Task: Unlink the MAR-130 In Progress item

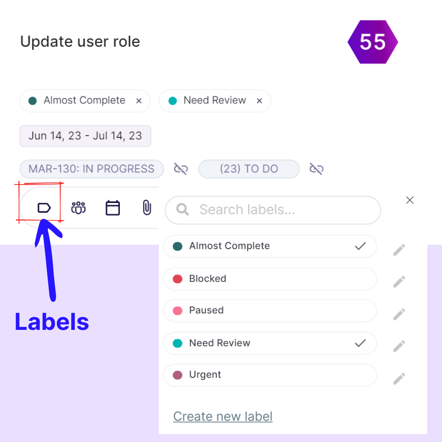Action: (181, 169)
